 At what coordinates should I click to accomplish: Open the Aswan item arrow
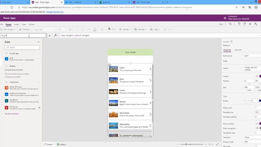[x=150, y=103]
